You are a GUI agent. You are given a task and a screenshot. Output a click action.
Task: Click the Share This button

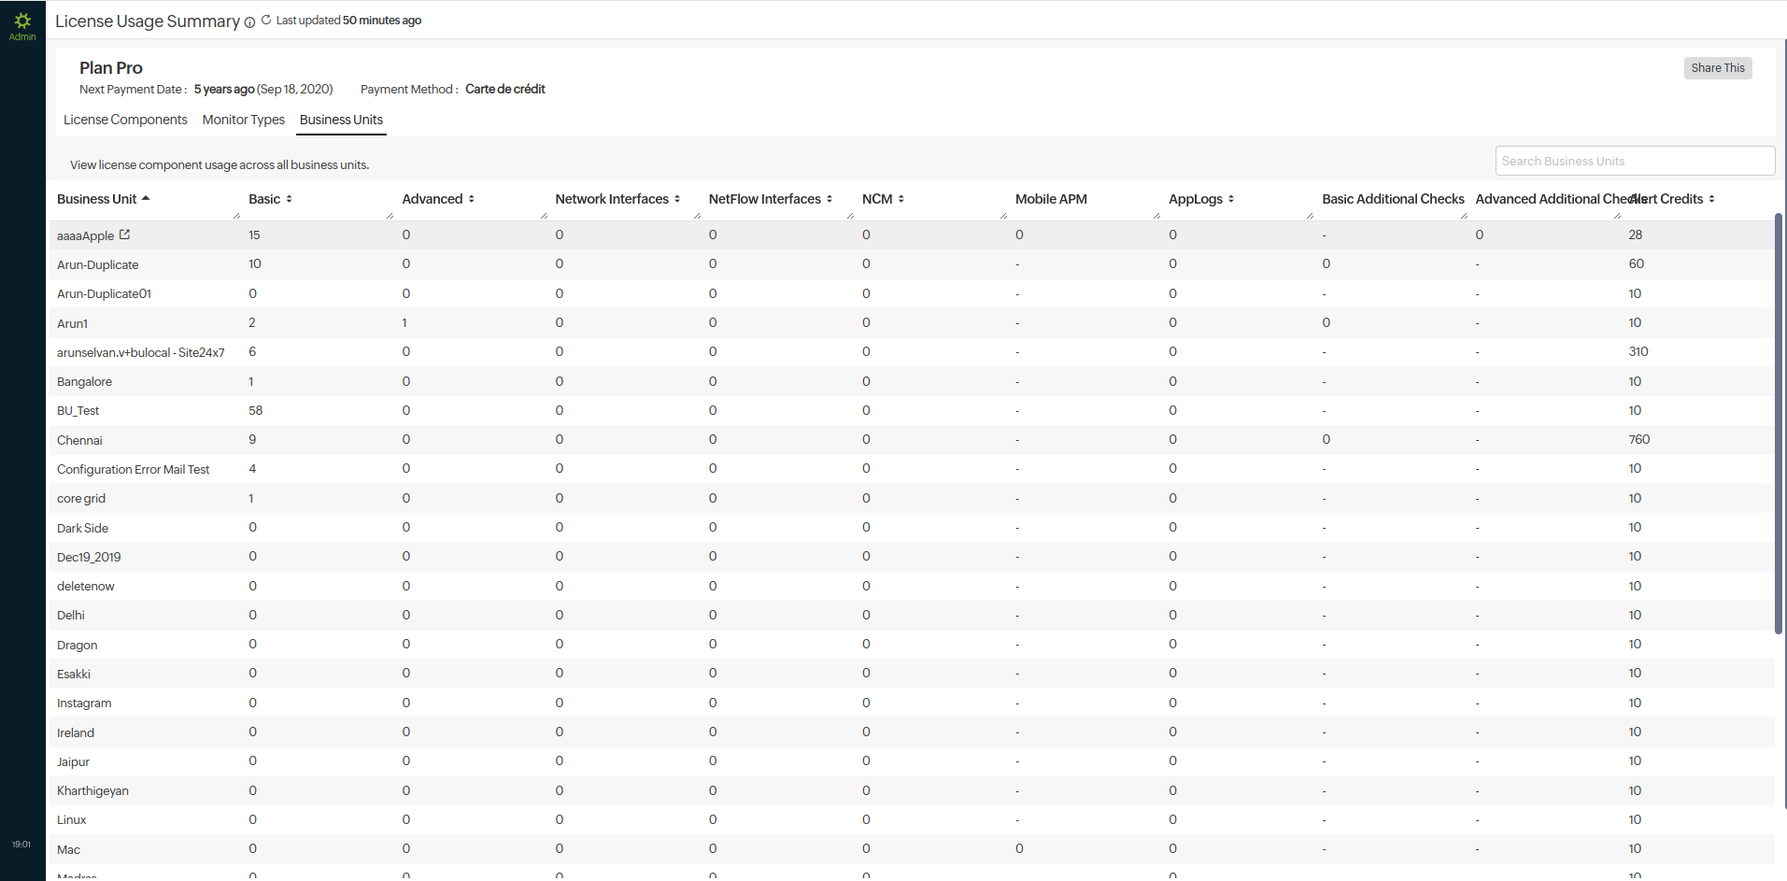point(1717,68)
